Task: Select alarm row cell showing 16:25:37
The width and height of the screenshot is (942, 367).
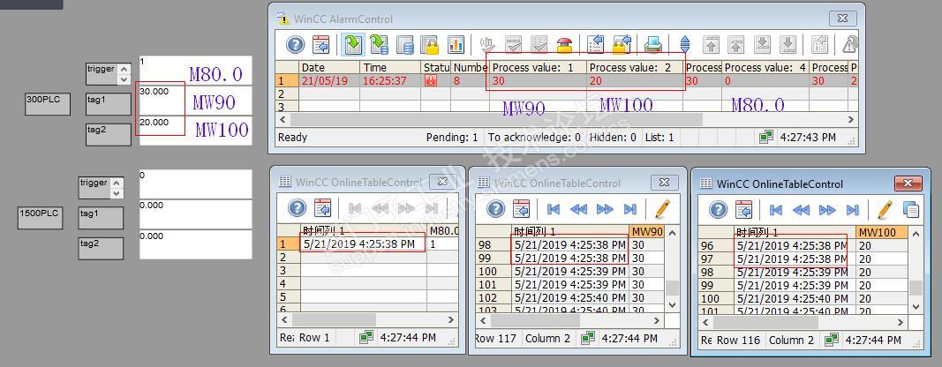Action: 390,80
